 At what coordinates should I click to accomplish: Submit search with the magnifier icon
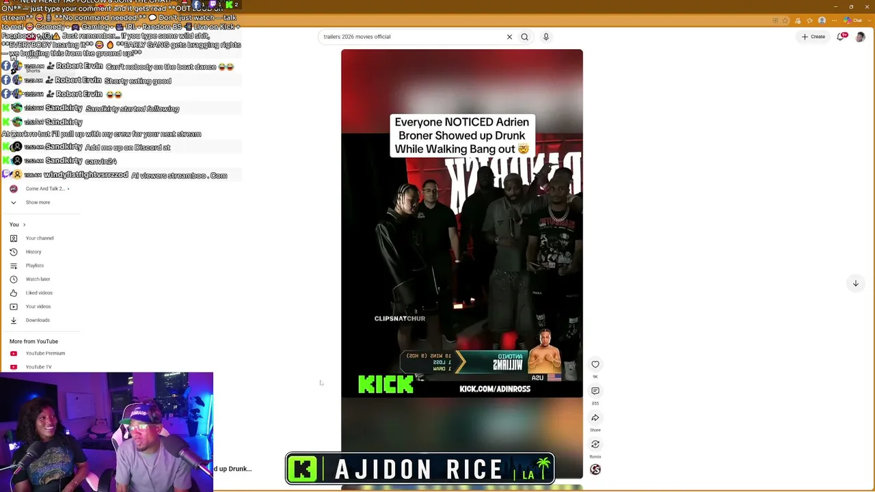pos(524,37)
